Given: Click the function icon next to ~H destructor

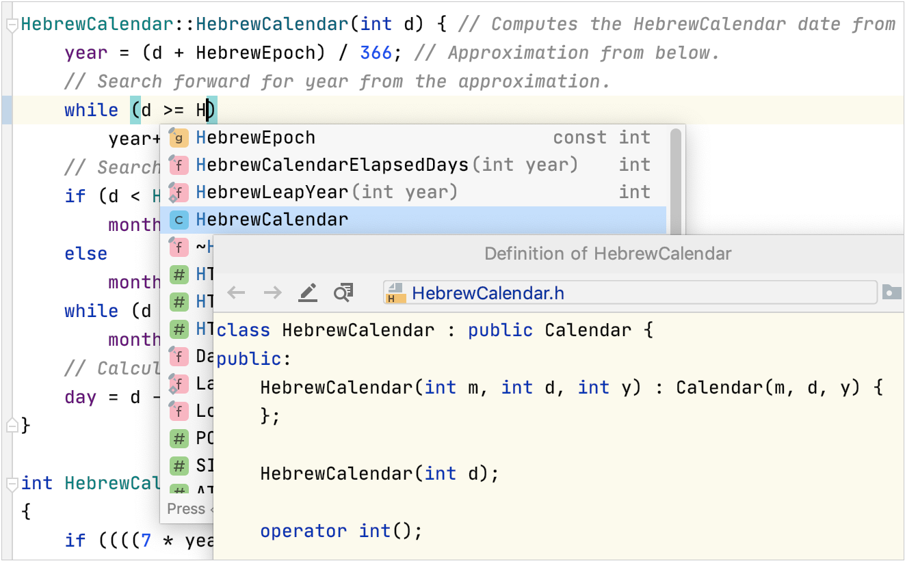Looking at the screenshot, I should [179, 245].
